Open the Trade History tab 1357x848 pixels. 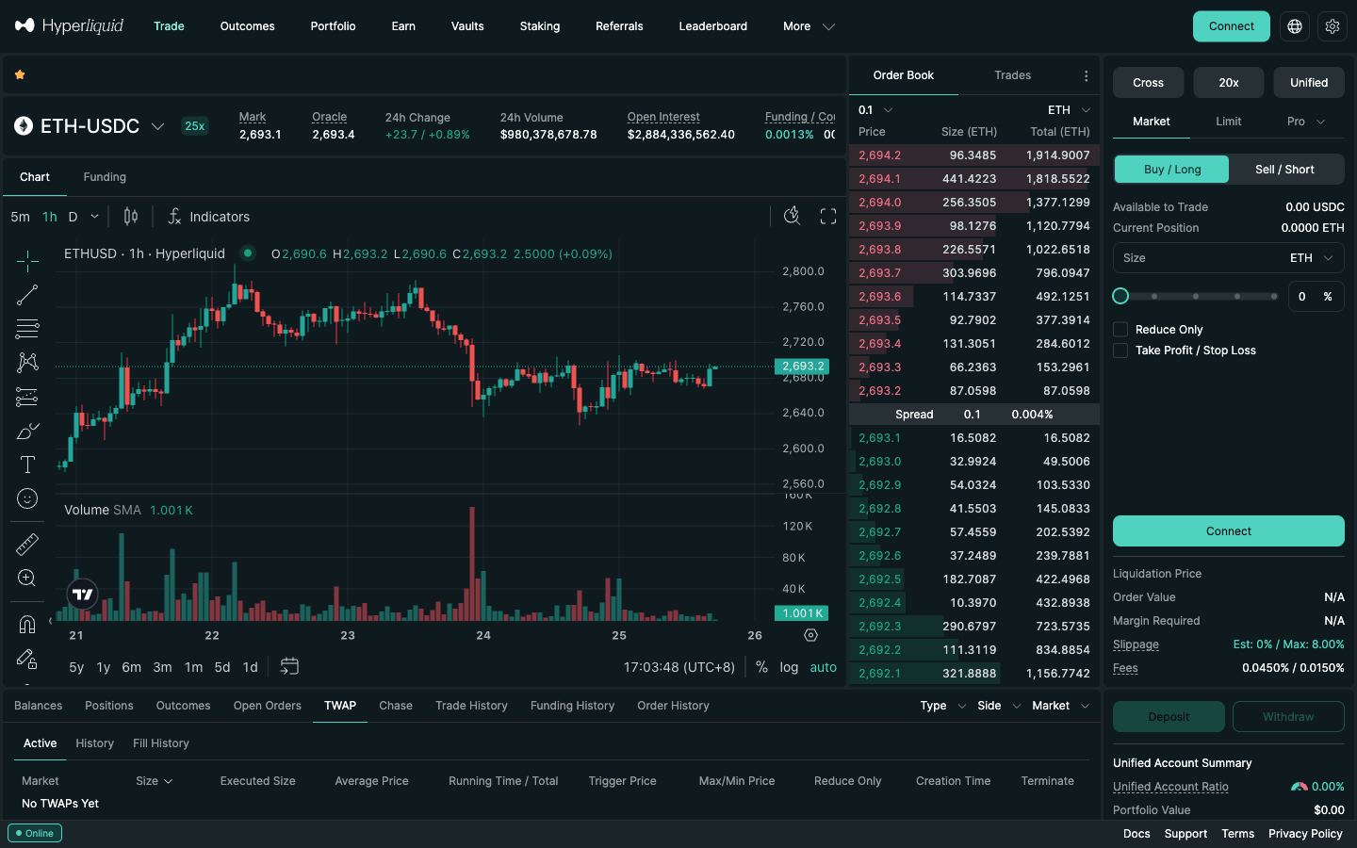pyautogui.click(x=471, y=706)
